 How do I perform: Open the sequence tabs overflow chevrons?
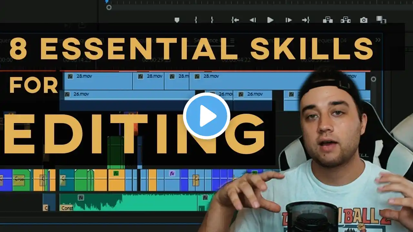pos(378,40)
